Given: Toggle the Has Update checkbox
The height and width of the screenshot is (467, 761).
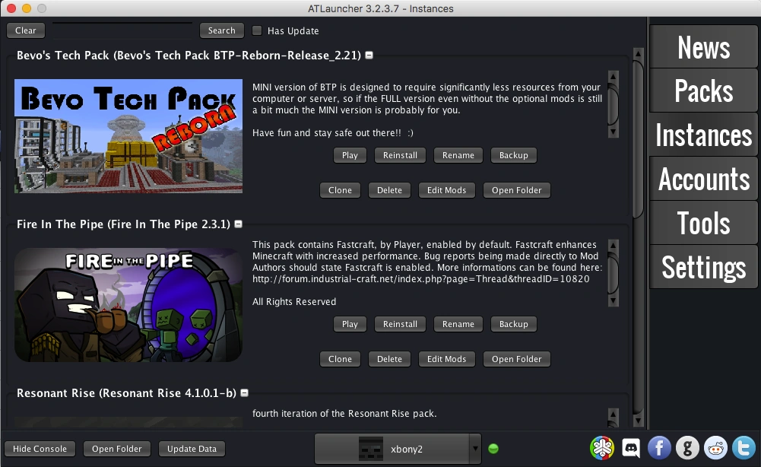Looking at the screenshot, I should pos(257,30).
